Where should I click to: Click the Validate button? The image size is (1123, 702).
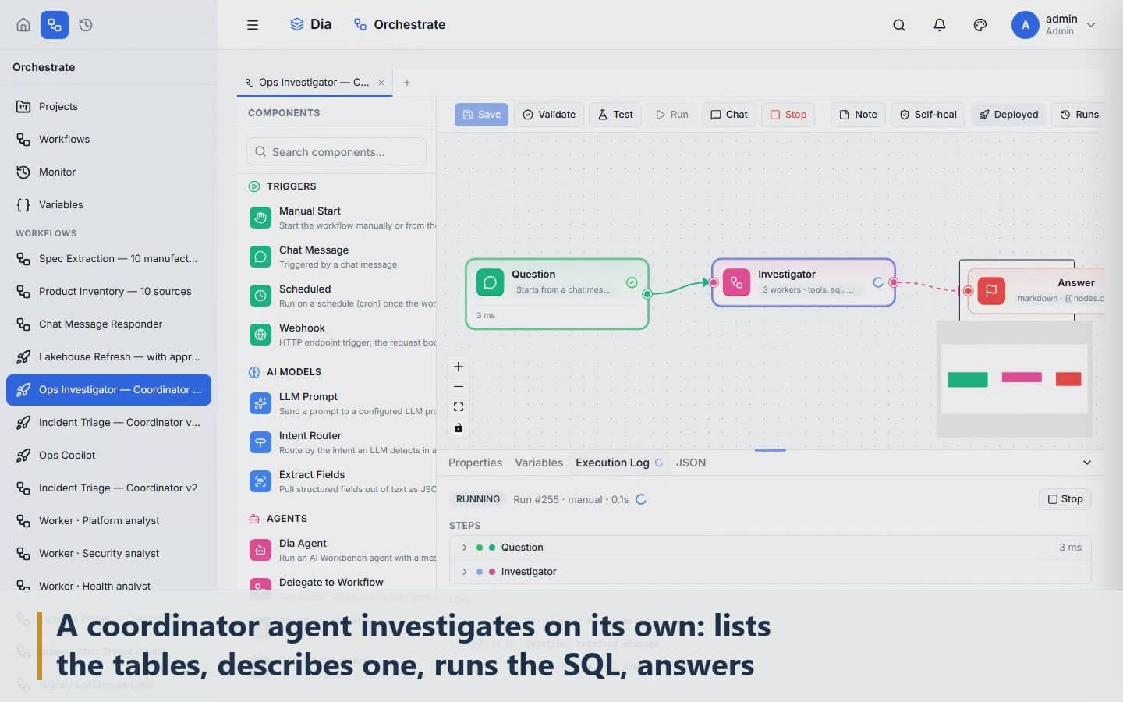pos(549,115)
